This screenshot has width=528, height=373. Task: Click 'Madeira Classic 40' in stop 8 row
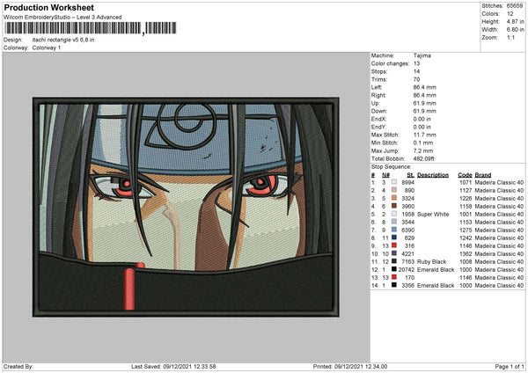point(499,238)
